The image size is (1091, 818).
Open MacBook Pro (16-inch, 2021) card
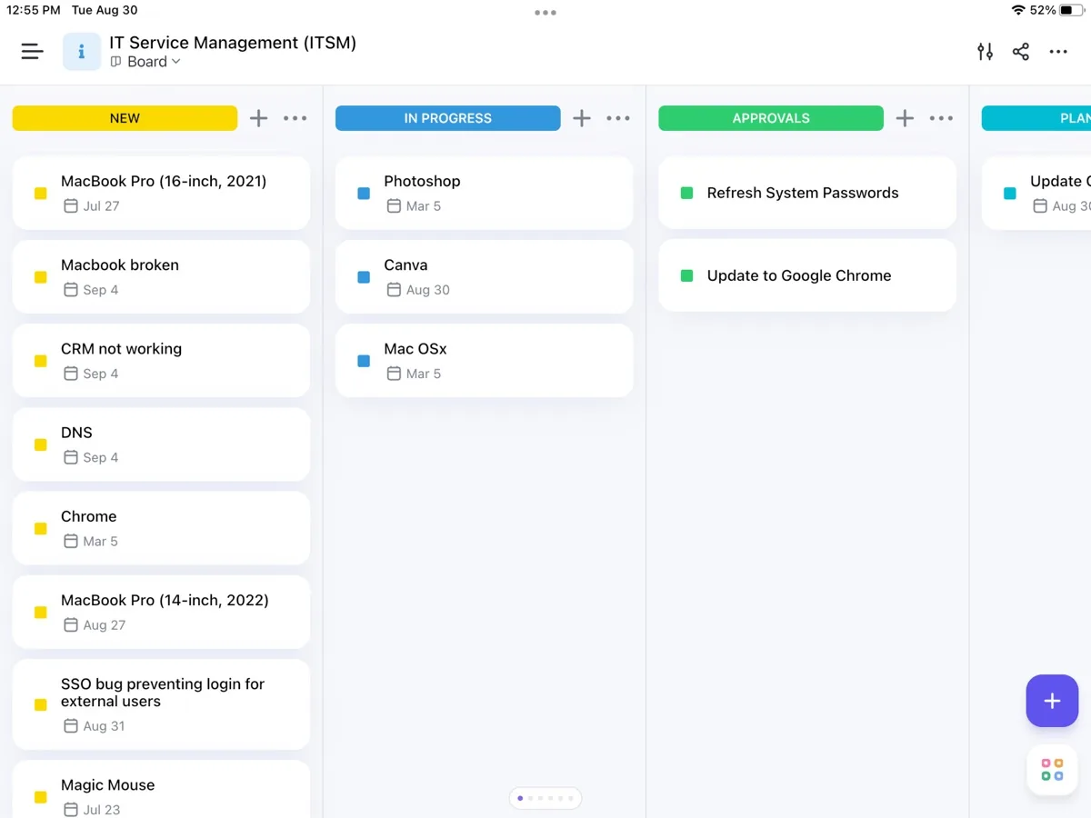161,193
